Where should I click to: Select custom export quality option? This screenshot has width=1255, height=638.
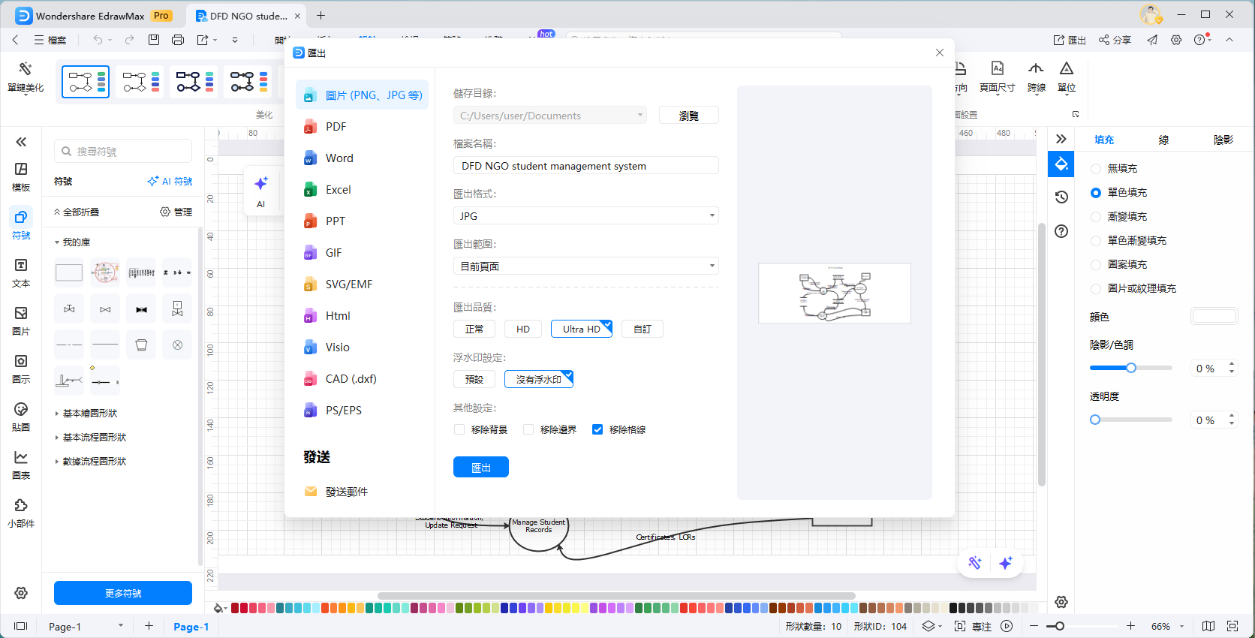(x=643, y=329)
